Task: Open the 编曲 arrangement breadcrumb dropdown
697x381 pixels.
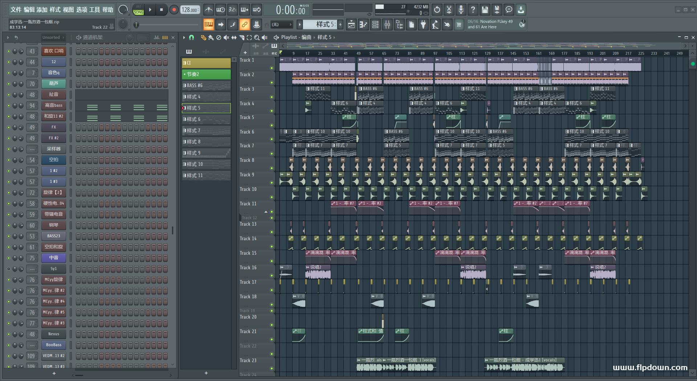Action: (x=306, y=37)
